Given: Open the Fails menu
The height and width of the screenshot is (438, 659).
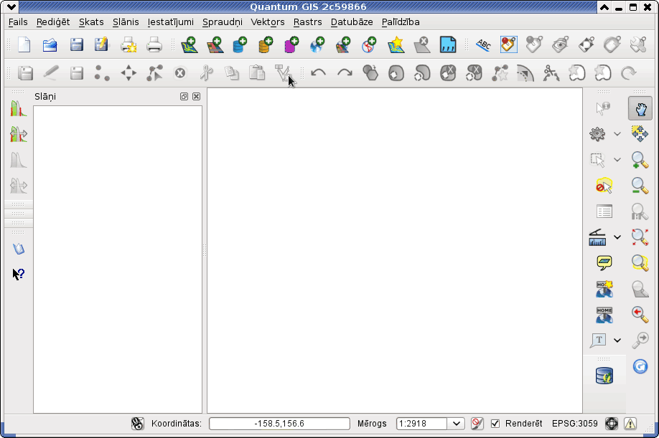Looking at the screenshot, I should click(x=18, y=22).
